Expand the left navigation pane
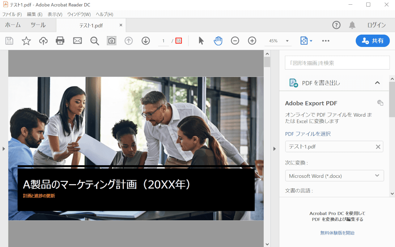Viewport: 395px width, 247px height. [4, 149]
